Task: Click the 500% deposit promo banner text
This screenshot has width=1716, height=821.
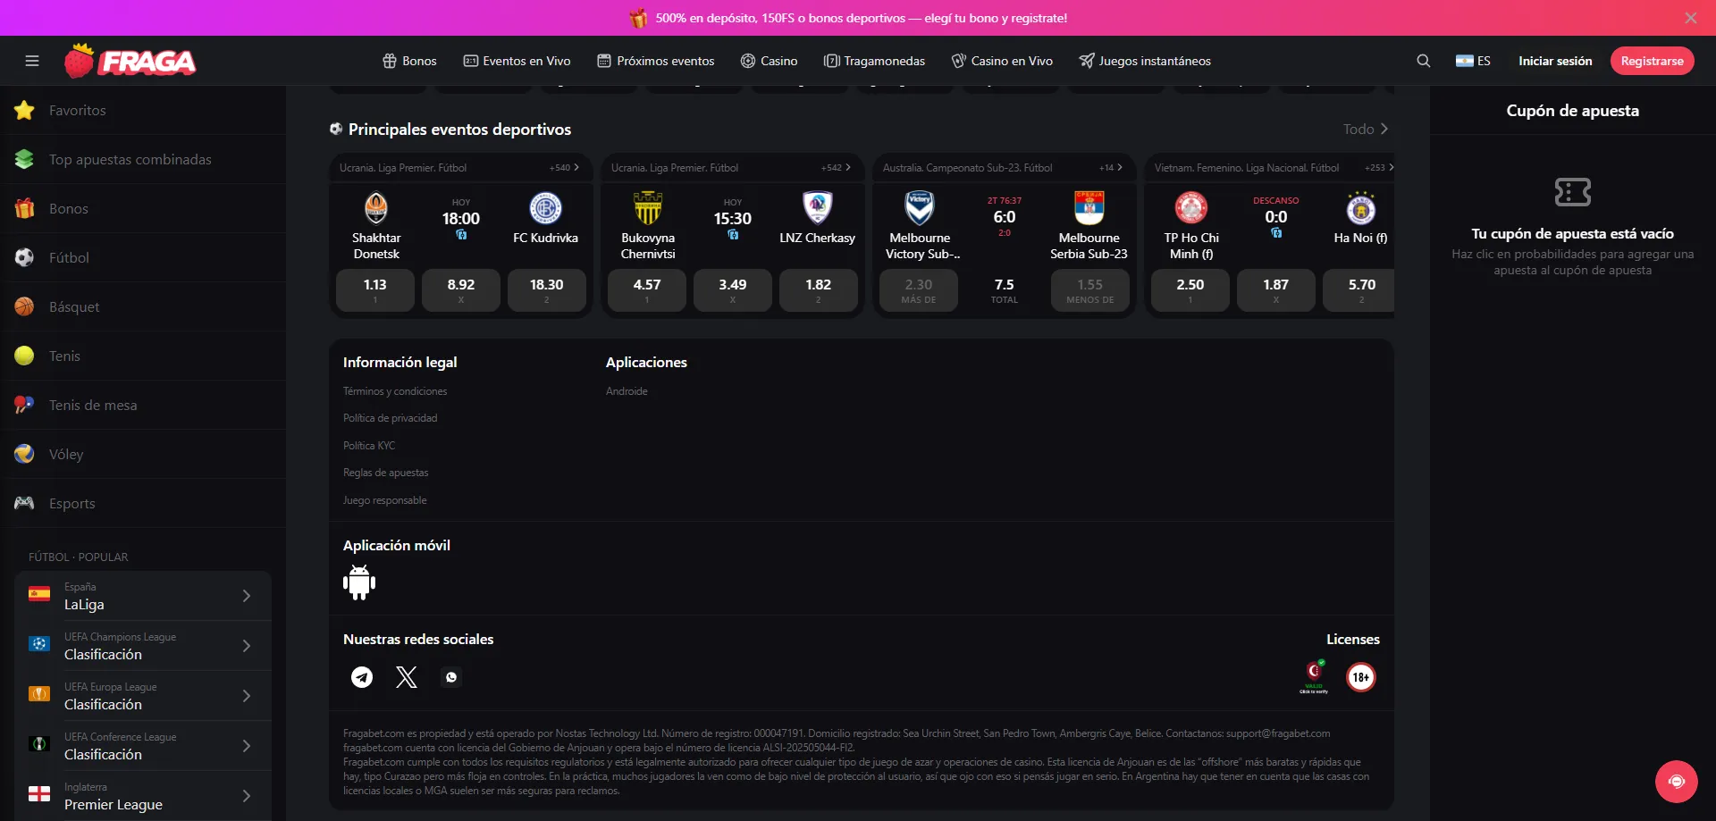Action: [x=862, y=18]
